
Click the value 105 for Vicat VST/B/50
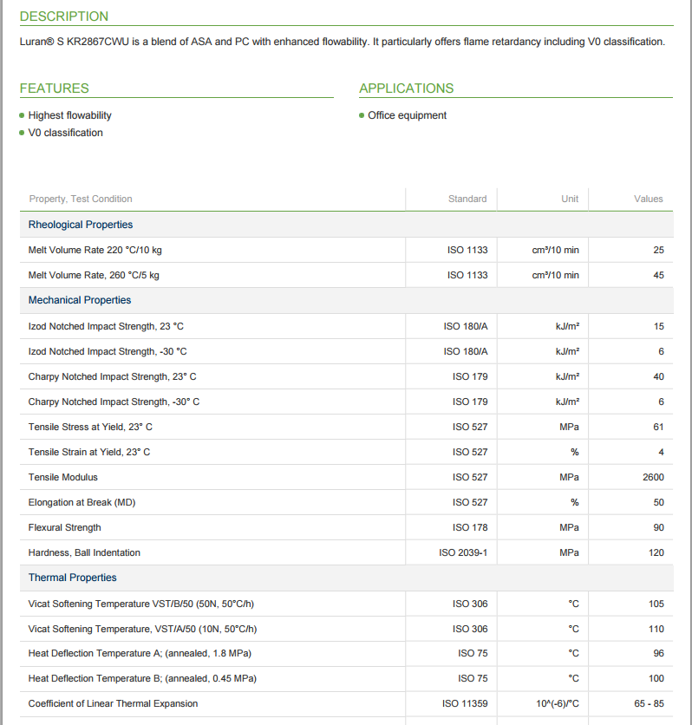pyautogui.click(x=656, y=604)
